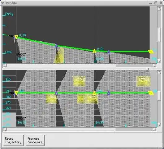This screenshot has width=164, height=149.
Task: Click flight level 310 on the altitude axis
Action: 8,79
